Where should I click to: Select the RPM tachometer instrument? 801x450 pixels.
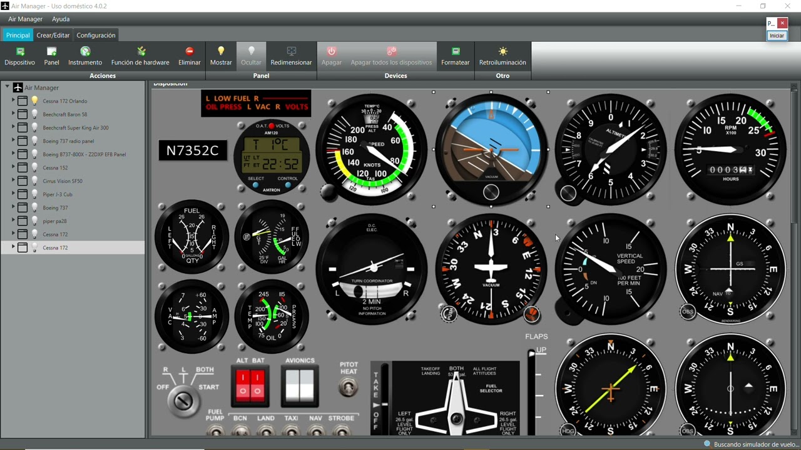[x=730, y=149]
